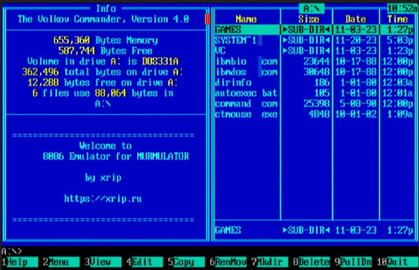Viewport: 419px width, 270px height.
Task: Click the SUB-DIR marker for SYSTEM~1
Action: (306, 40)
